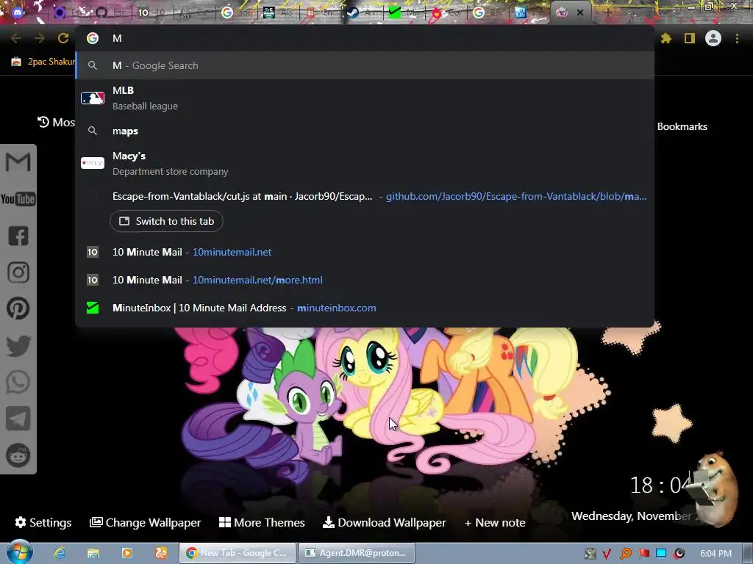Image resolution: width=753 pixels, height=564 pixels.
Task: Open Settings on the new tab page
Action: point(43,522)
